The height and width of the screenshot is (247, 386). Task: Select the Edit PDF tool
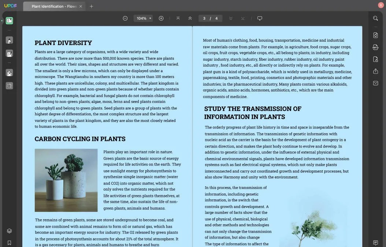[x=10, y=53]
